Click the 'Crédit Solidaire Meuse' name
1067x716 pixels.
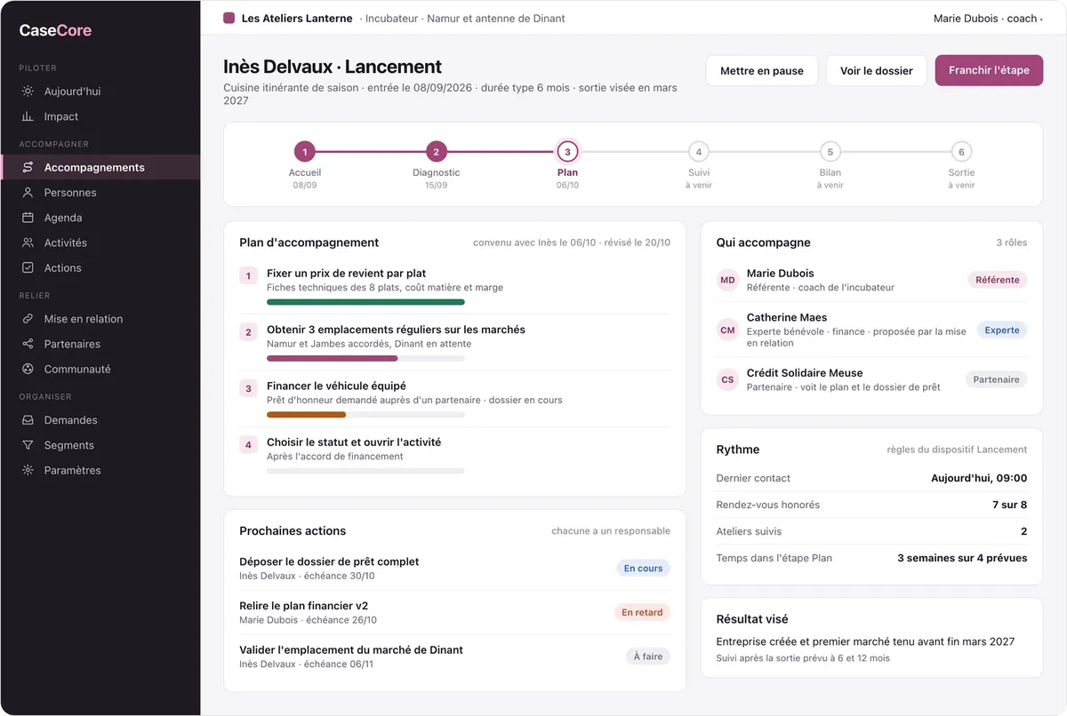point(805,373)
